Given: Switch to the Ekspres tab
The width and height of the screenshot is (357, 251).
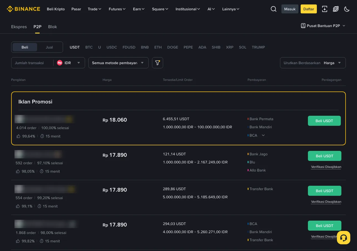Looking at the screenshot, I should (x=19, y=27).
